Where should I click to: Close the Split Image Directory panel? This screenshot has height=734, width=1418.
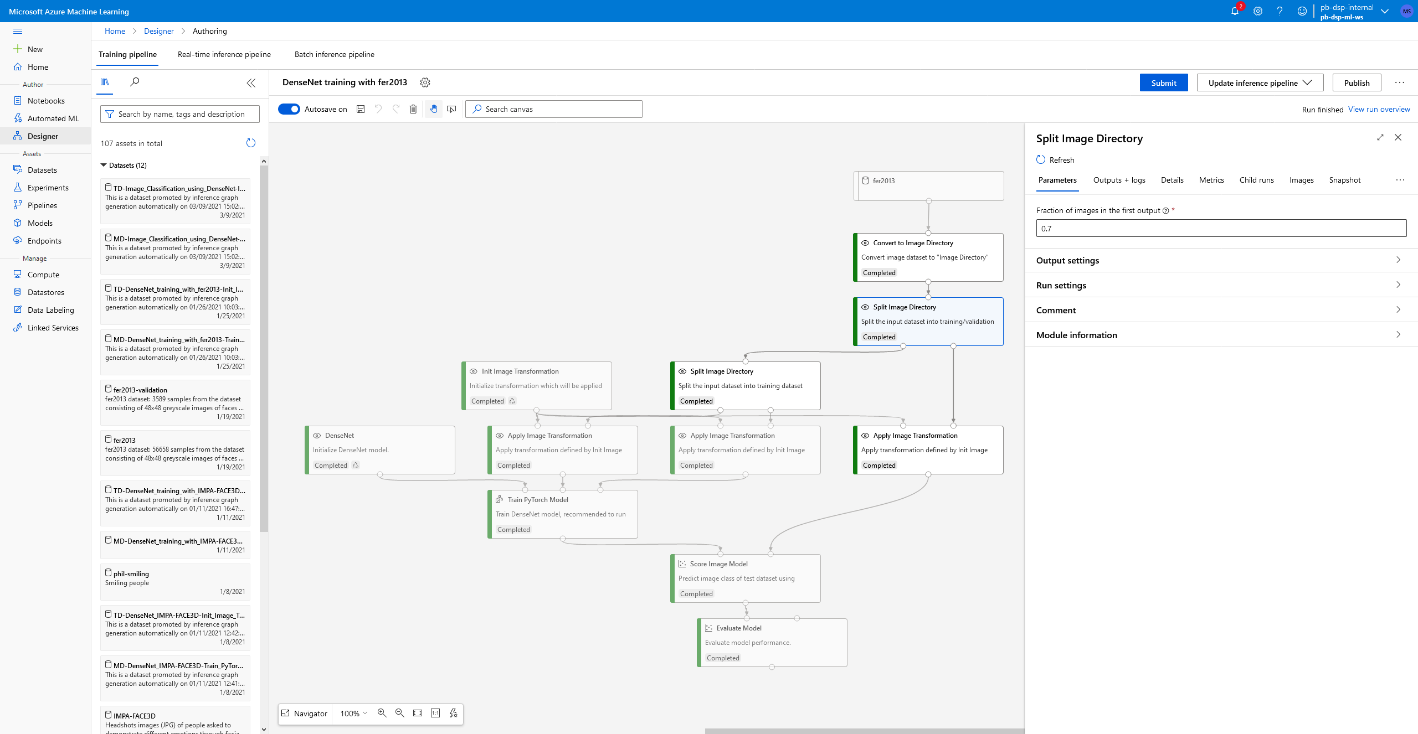pyautogui.click(x=1398, y=137)
